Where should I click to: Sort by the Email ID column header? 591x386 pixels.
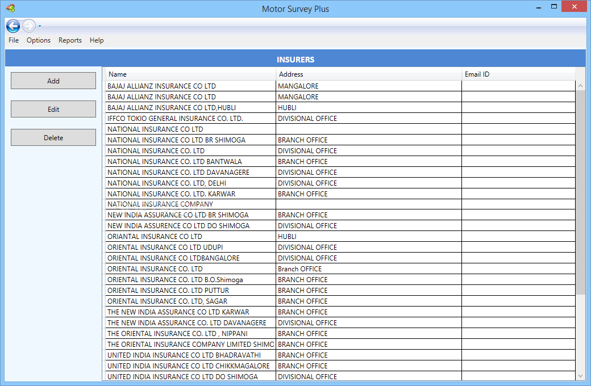pos(519,74)
